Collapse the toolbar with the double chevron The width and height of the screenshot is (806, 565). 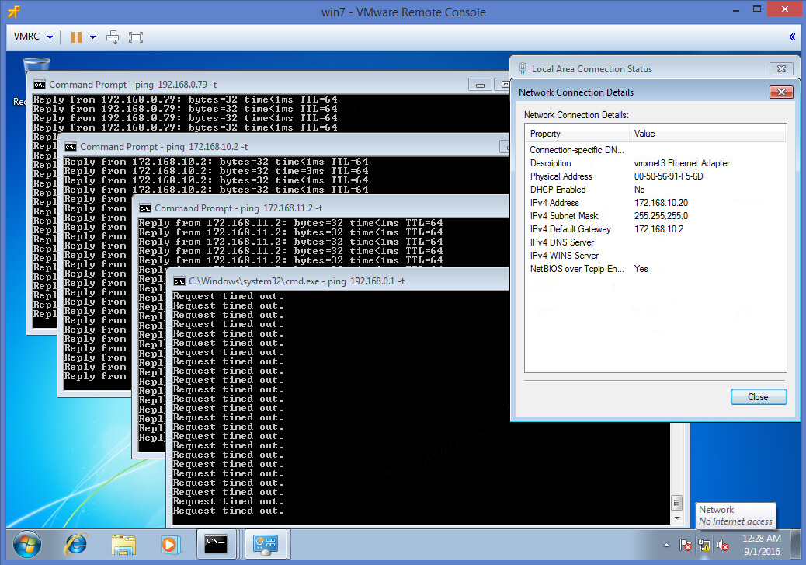pyautogui.click(x=791, y=37)
